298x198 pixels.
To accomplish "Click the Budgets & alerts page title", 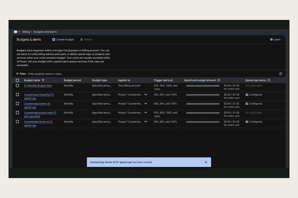I will (29, 39).
